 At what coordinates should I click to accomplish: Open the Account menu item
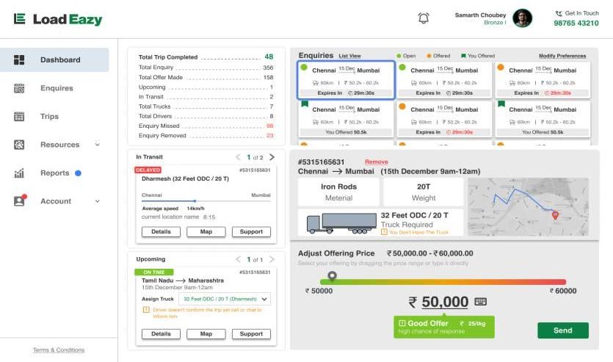click(x=56, y=201)
